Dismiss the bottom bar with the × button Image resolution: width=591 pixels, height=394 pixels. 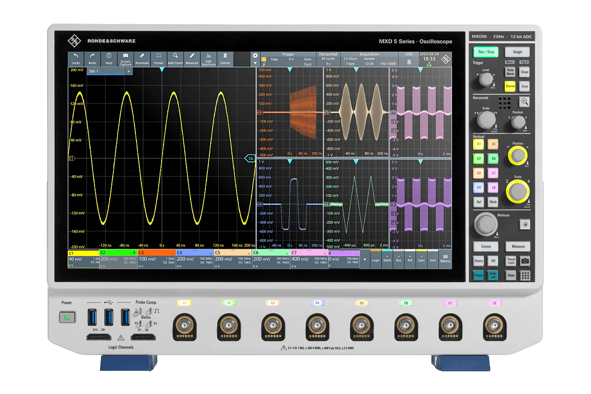point(364,259)
